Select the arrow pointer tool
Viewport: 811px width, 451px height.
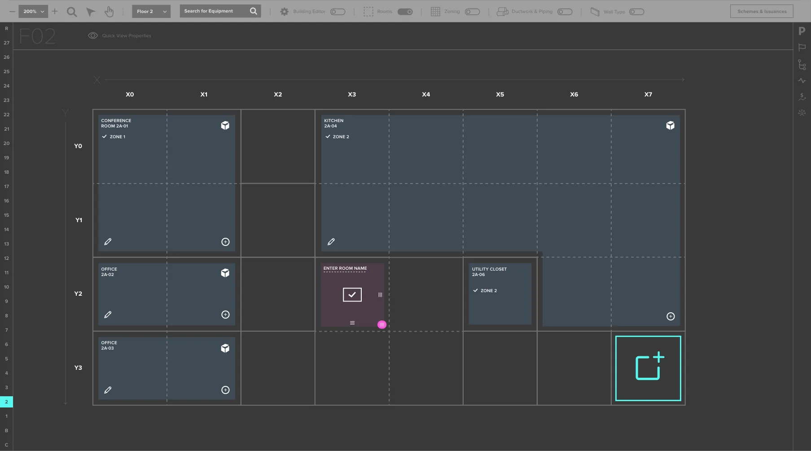click(x=91, y=12)
